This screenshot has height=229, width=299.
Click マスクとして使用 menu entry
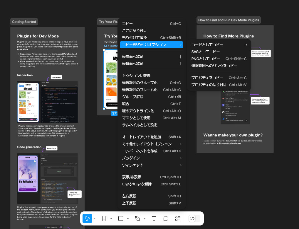(151, 118)
